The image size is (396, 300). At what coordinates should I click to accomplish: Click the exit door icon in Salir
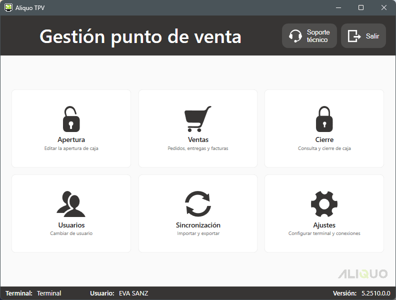[x=354, y=36]
